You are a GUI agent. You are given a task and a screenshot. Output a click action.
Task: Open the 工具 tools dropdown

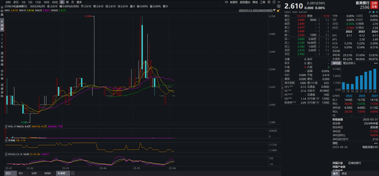(262, 2)
